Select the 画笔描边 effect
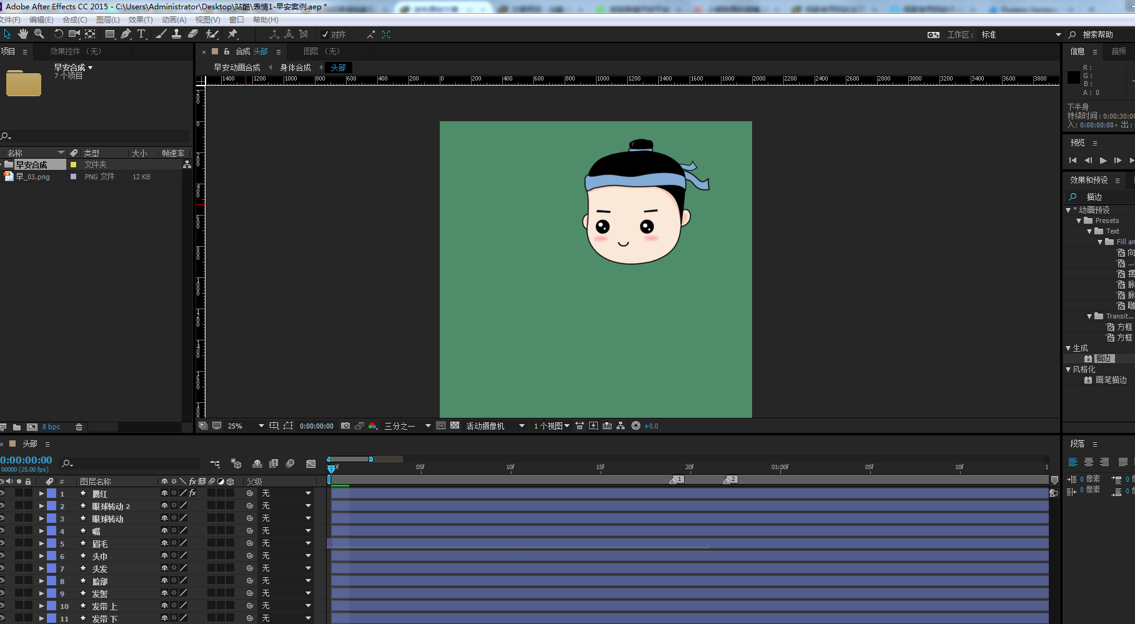This screenshot has height=624, width=1135. tap(1111, 380)
